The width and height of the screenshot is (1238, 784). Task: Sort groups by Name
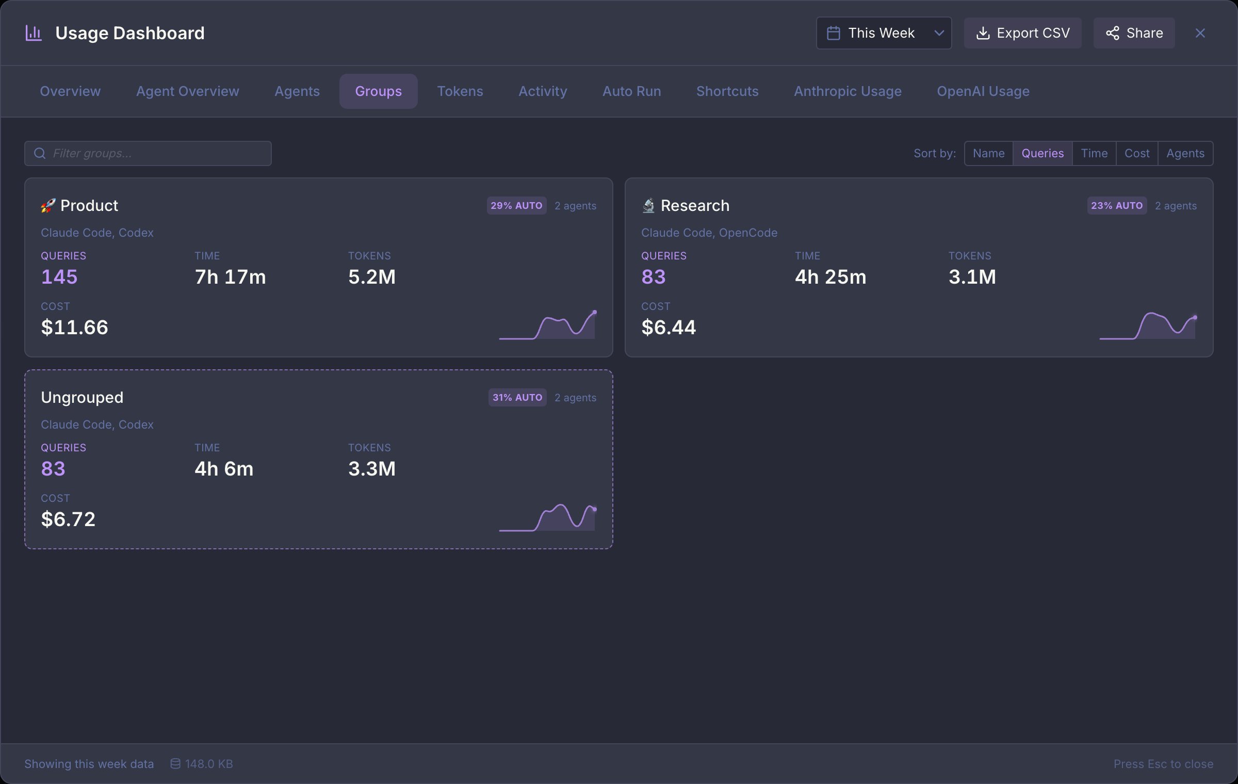click(x=988, y=153)
